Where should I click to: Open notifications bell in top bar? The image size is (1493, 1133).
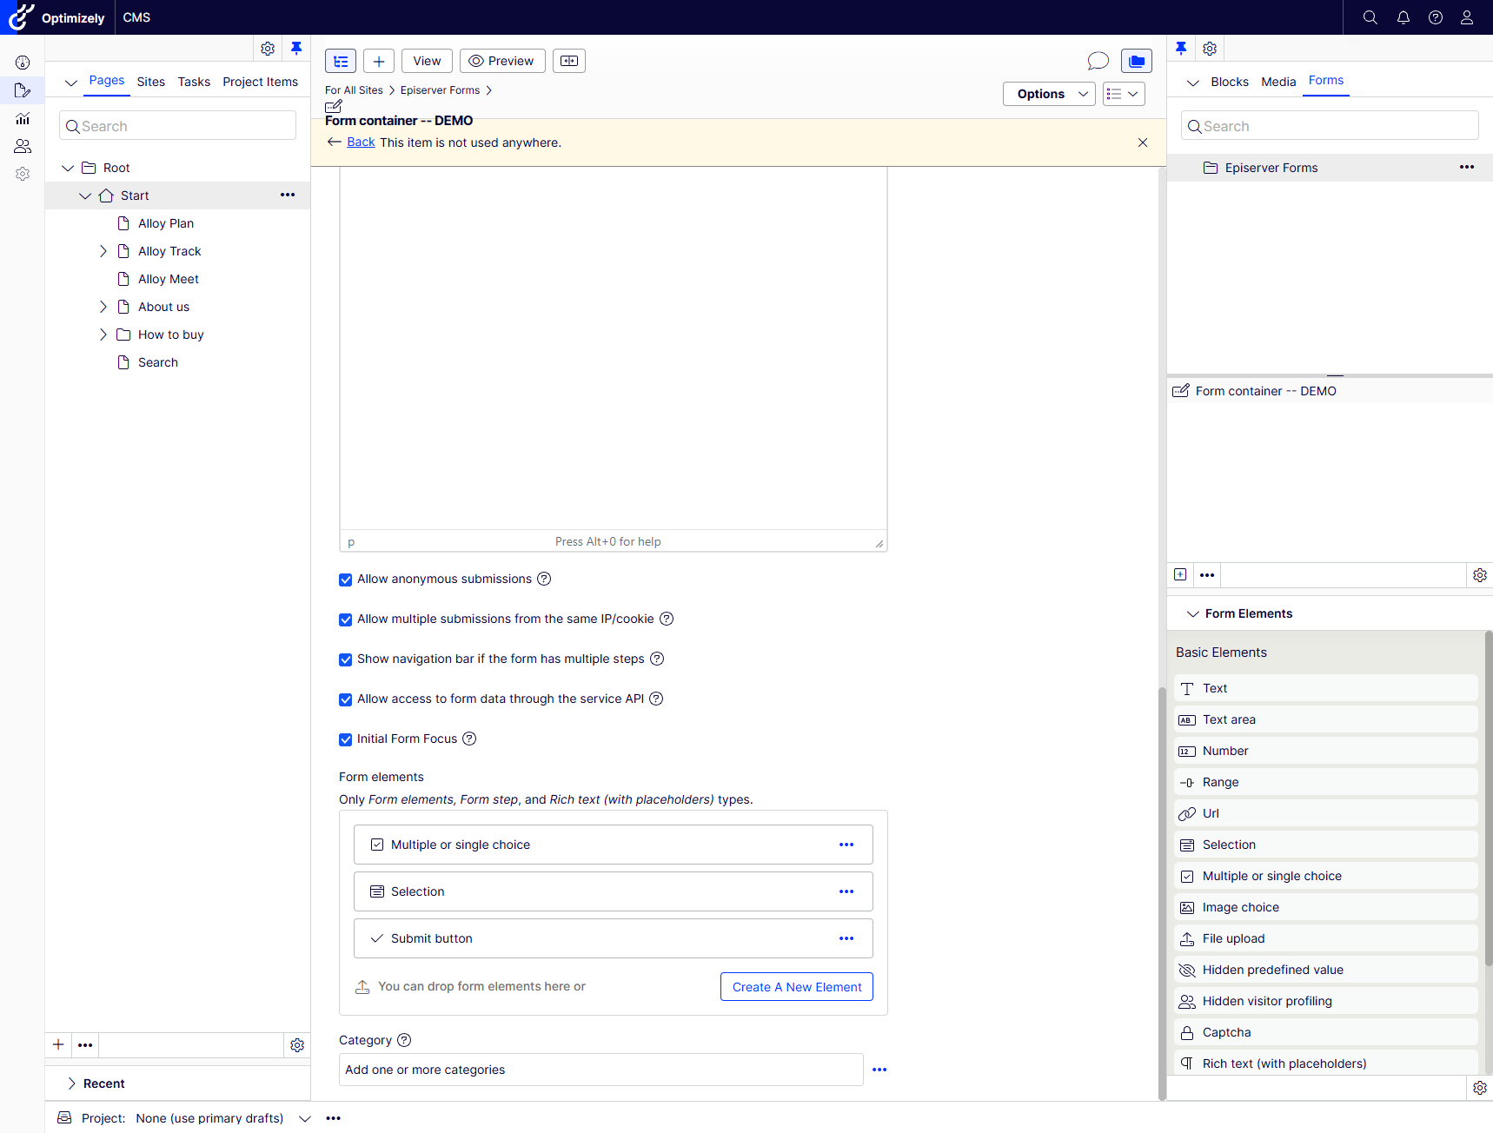point(1403,17)
